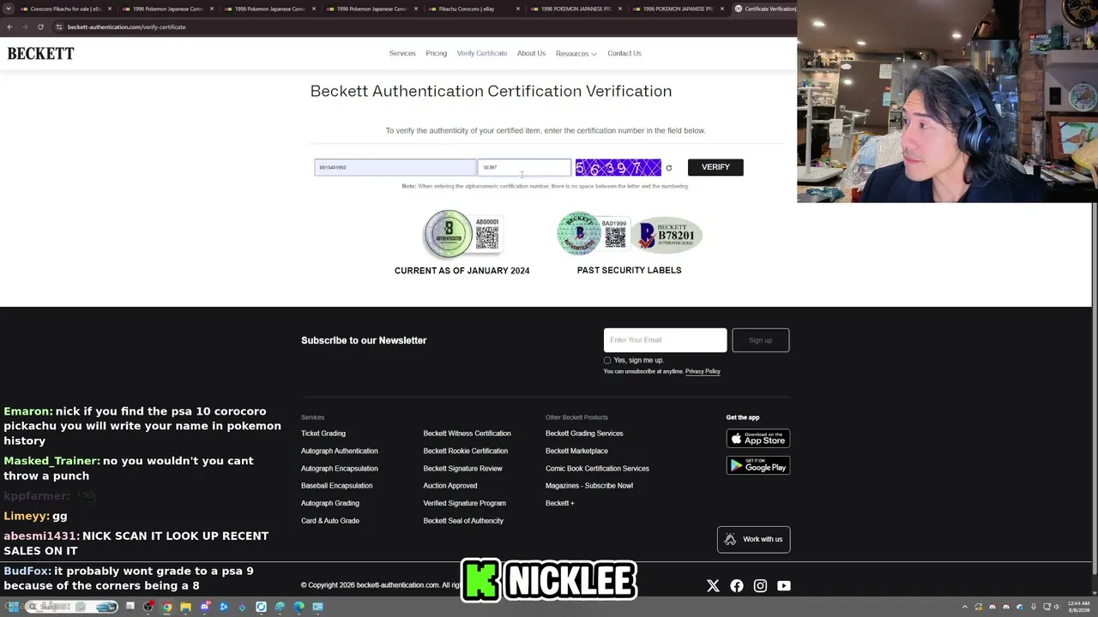The height and width of the screenshot is (617, 1098).
Task: Get the app on Google Play badge
Action: point(757,465)
